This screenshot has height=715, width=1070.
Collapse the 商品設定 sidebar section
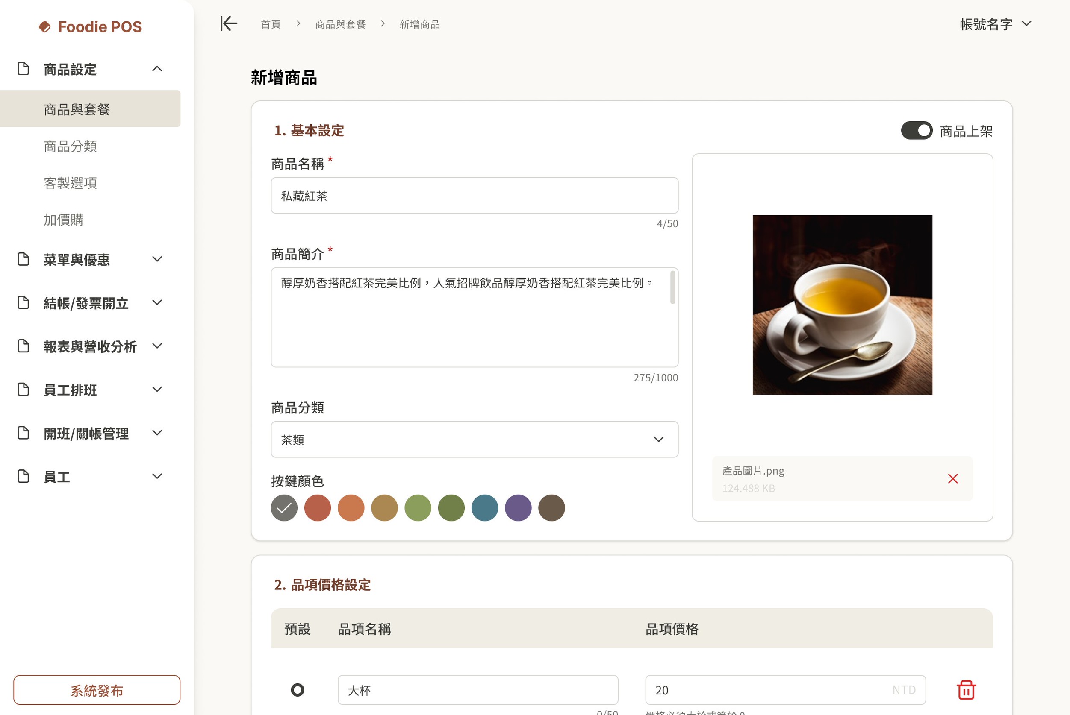(156, 69)
